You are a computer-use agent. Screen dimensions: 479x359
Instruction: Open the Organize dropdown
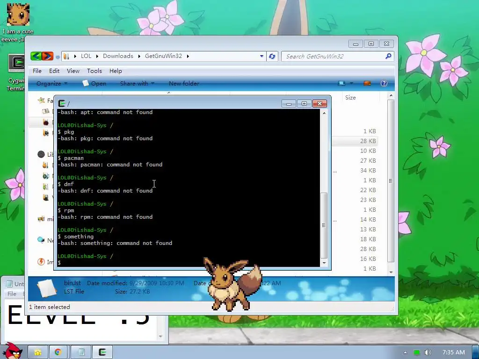tap(51, 83)
